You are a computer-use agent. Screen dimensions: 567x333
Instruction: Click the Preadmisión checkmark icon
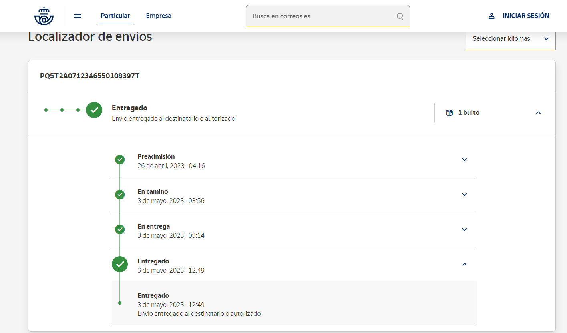120,160
